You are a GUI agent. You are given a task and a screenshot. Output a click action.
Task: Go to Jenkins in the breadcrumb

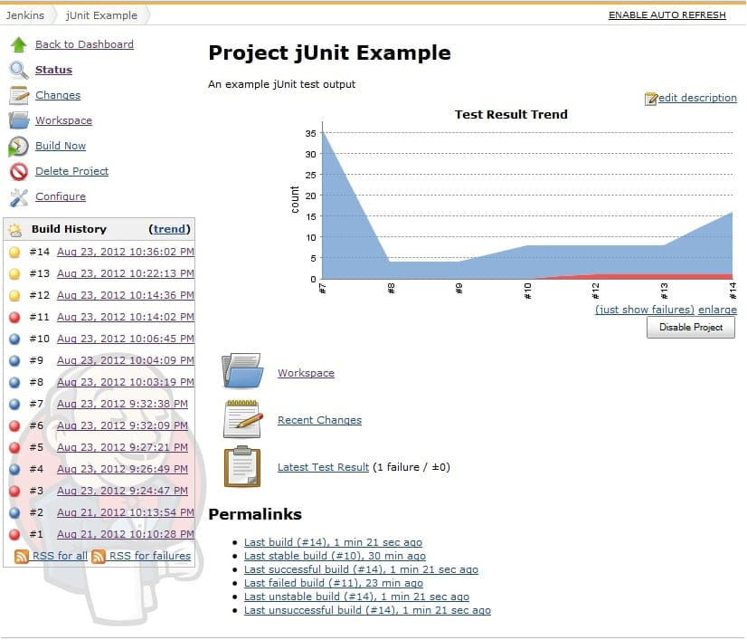(25, 14)
